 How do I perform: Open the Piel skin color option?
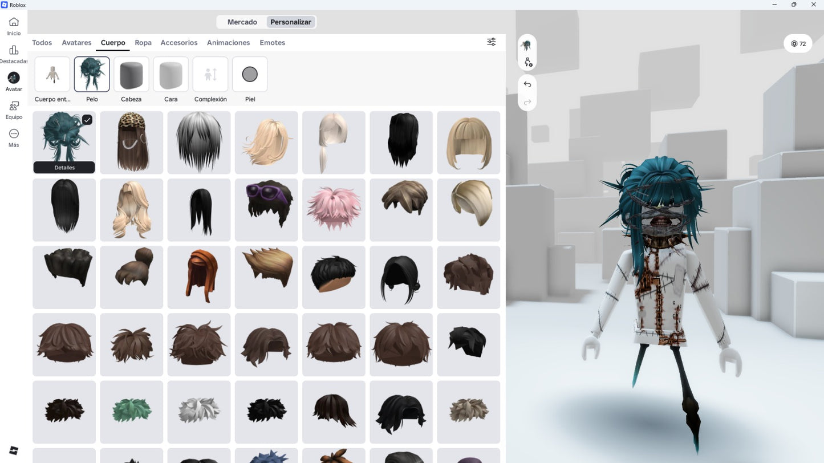250,80
